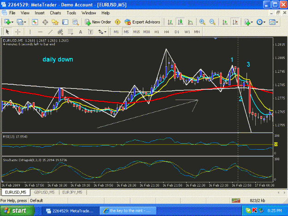Set timeframe to H4

pos(167,32)
